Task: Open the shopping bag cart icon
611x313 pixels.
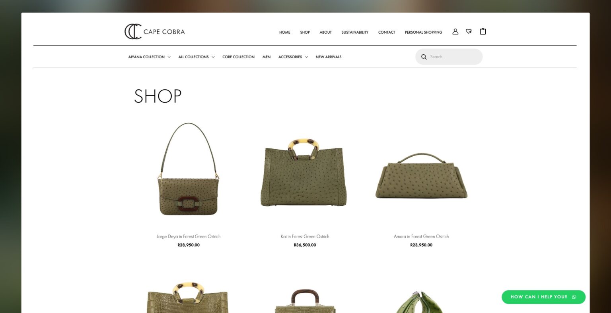Action: click(483, 31)
